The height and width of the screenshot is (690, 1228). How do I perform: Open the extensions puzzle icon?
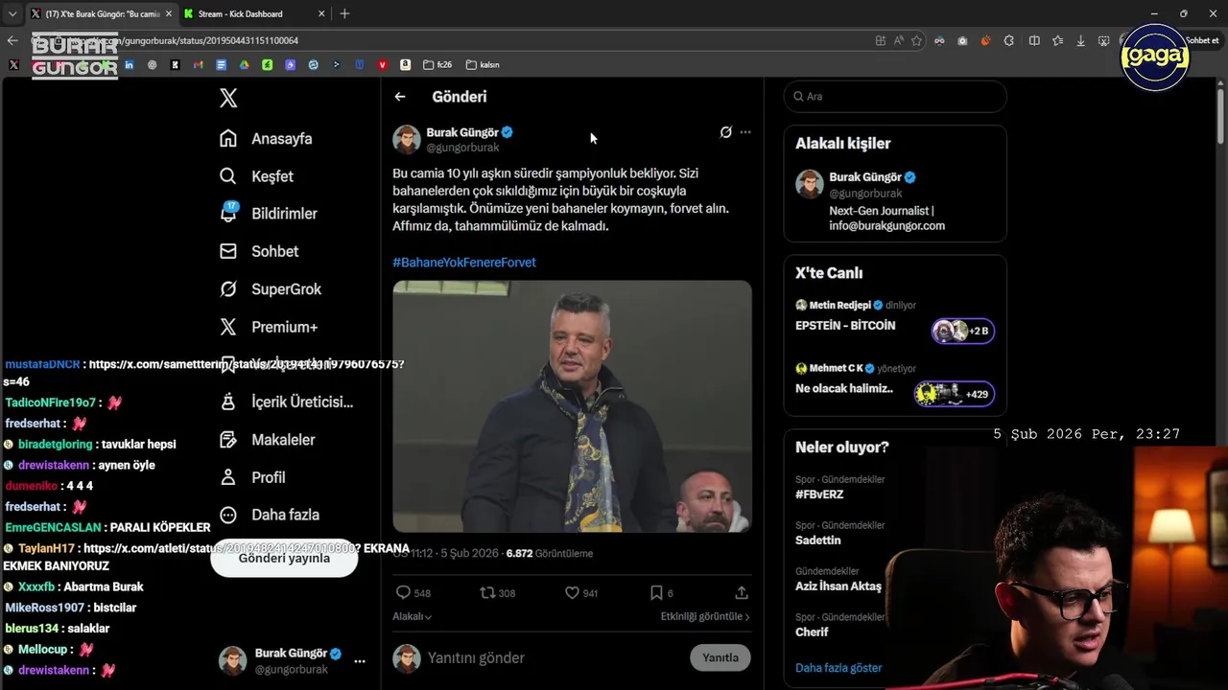(1009, 40)
